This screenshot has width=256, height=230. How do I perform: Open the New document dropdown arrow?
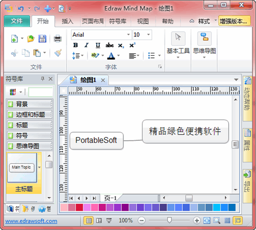(x=22, y=38)
